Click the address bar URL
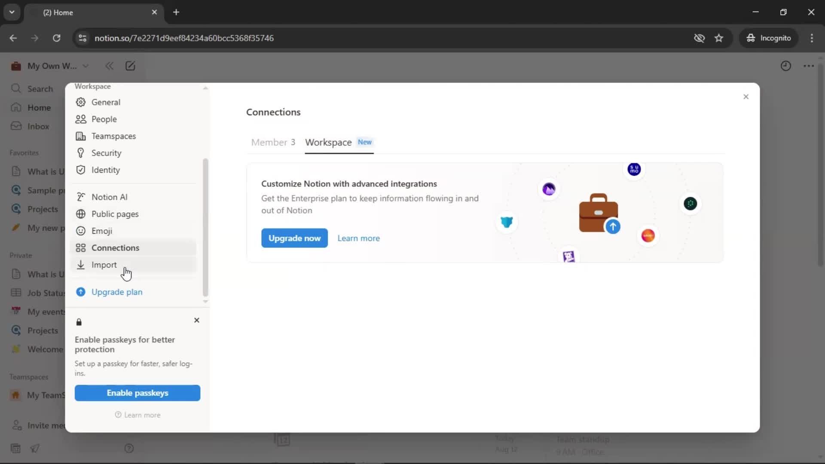The width and height of the screenshot is (825, 464). tap(184, 38)
